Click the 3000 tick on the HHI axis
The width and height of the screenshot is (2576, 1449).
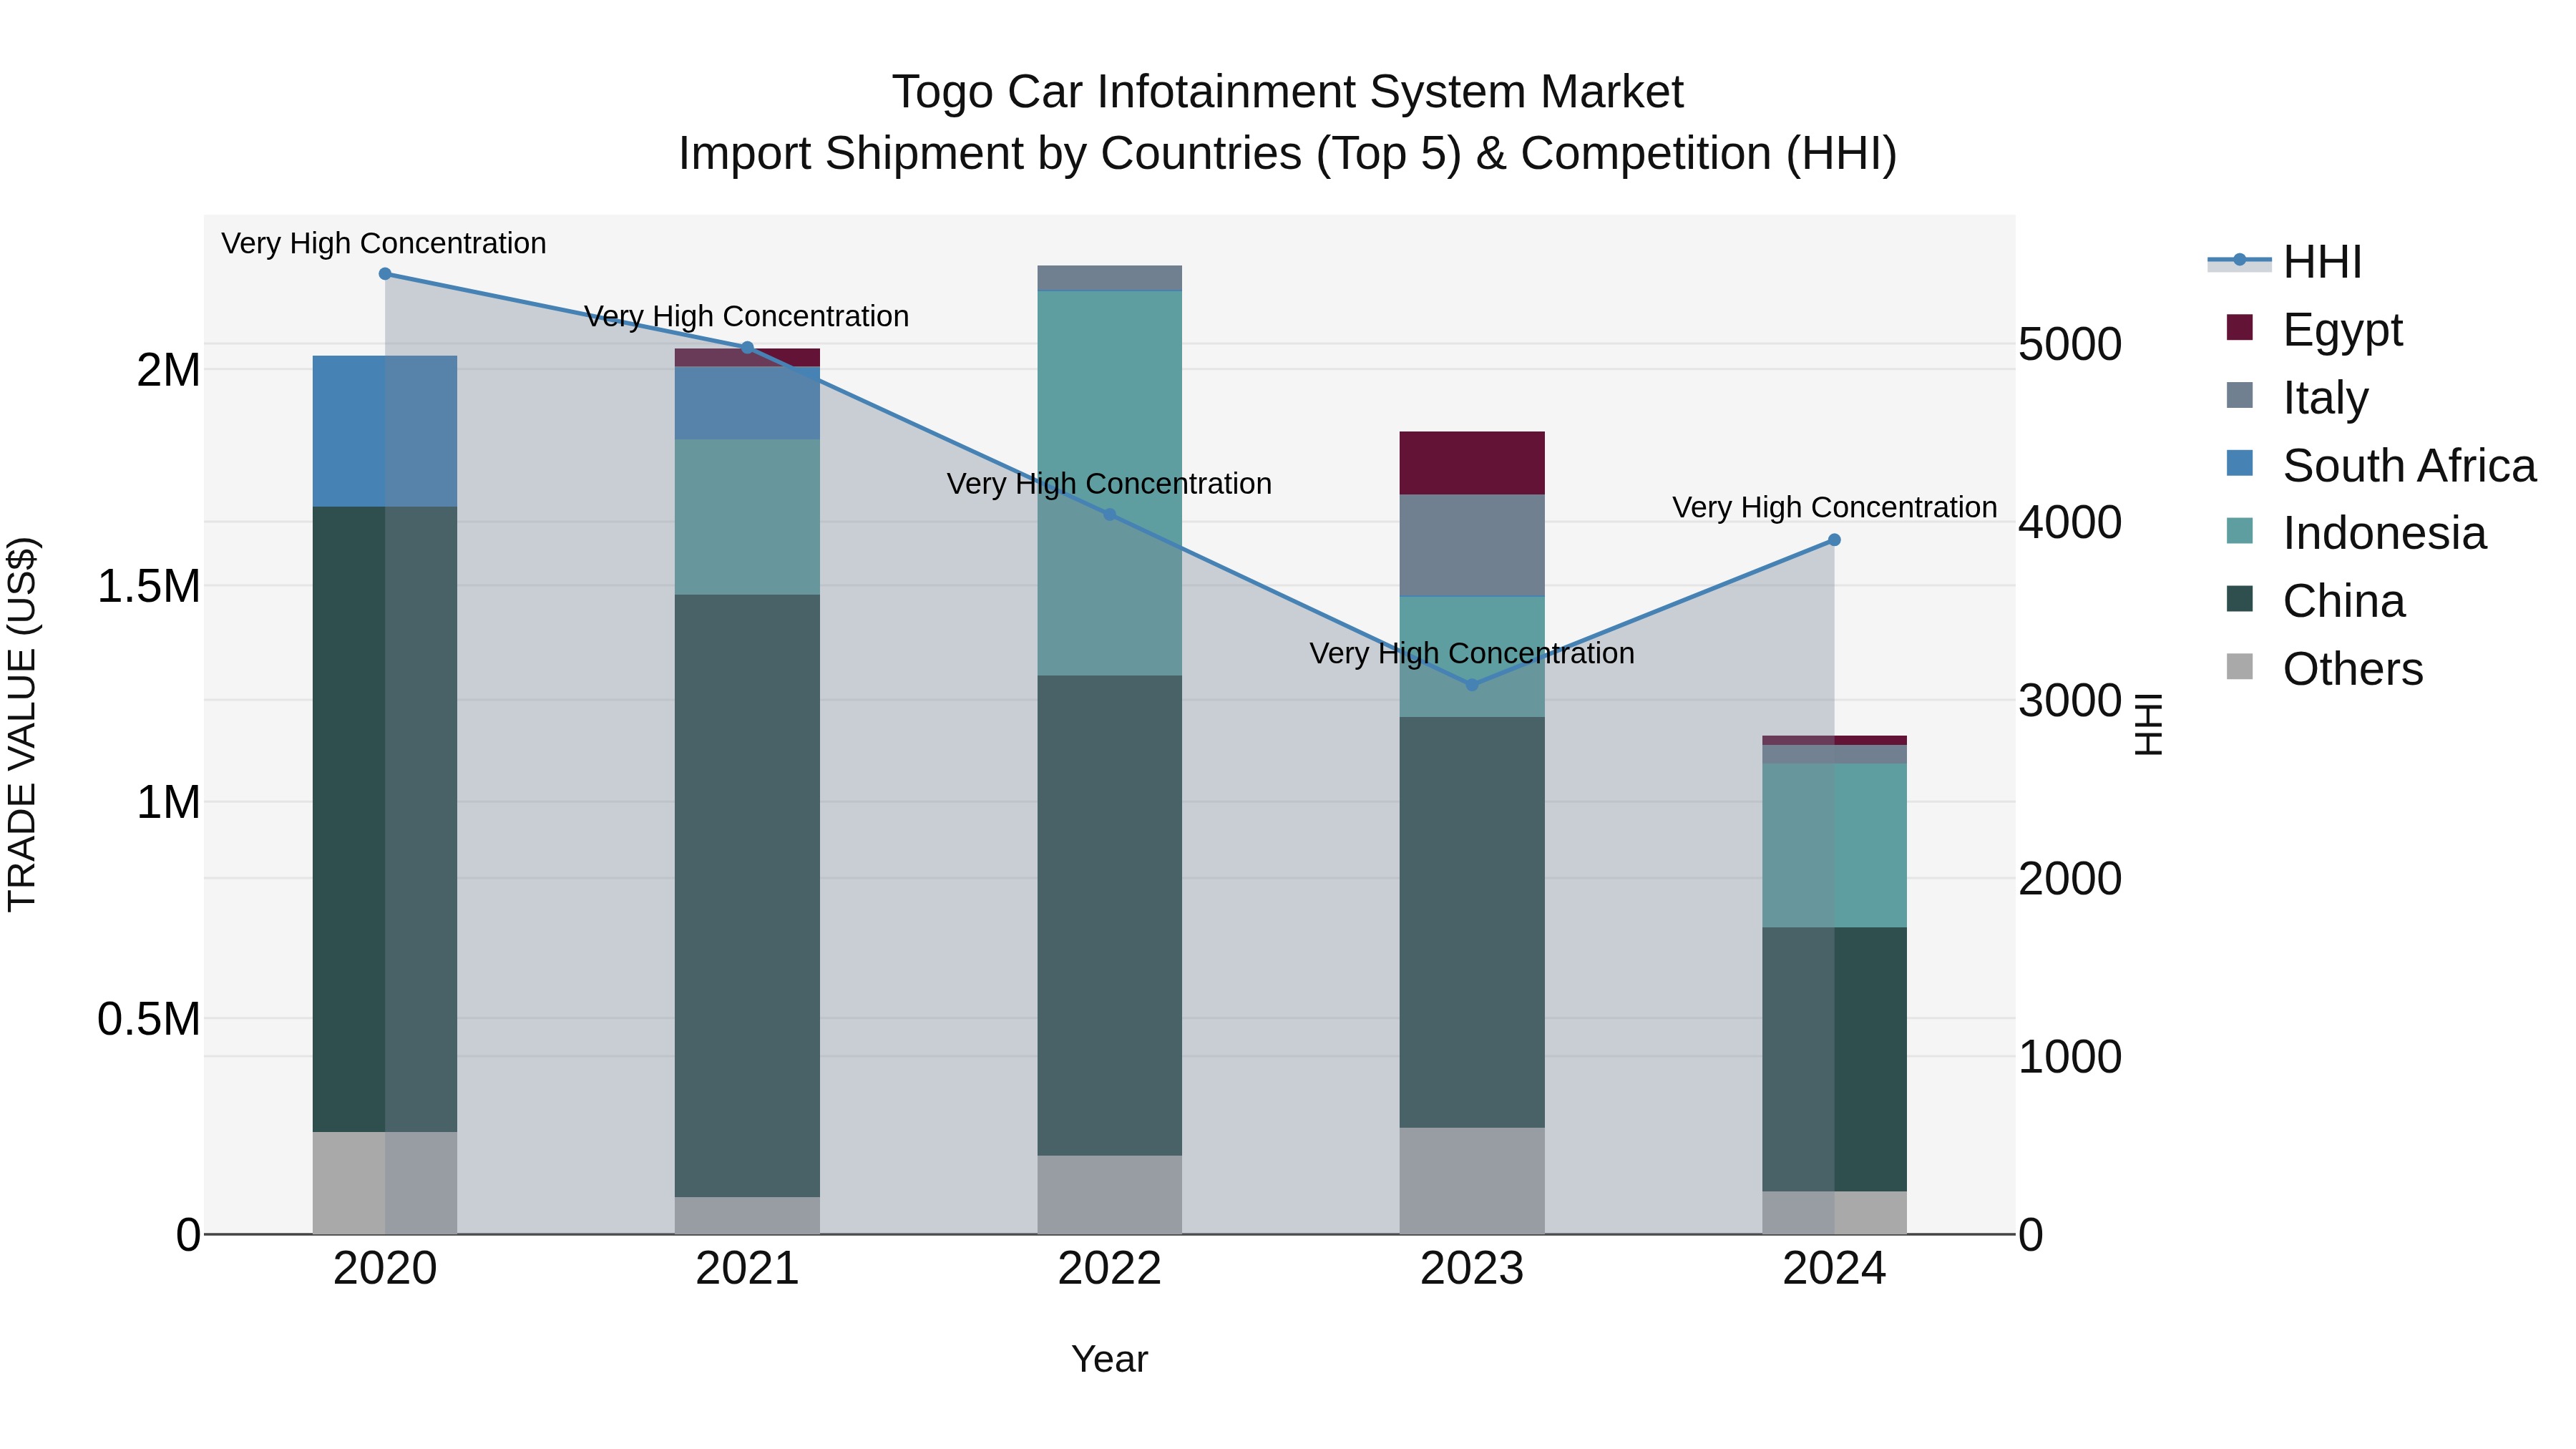(x=2070, y=700)
